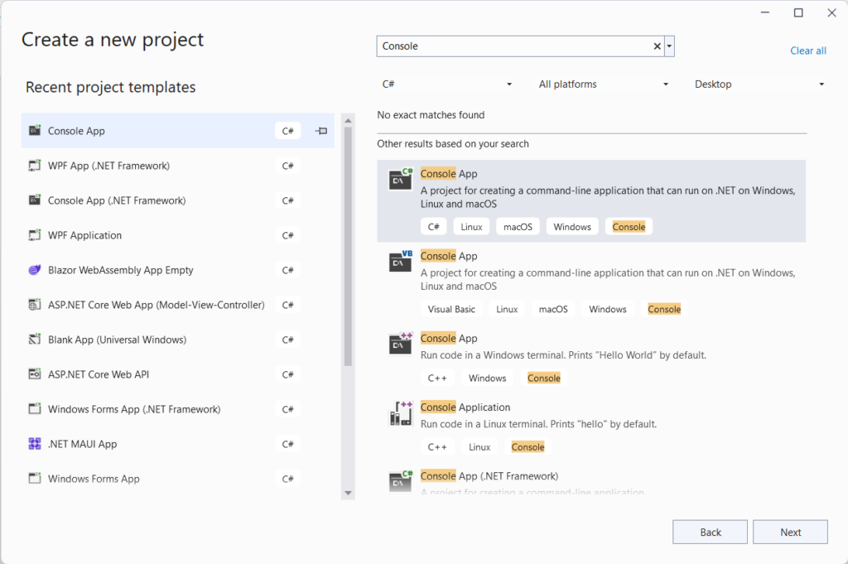This screenshot has height=564, width=848.
Task: Click the .NET MAUI App template icon
Action: pyautogui.click(x=34, y=444)
